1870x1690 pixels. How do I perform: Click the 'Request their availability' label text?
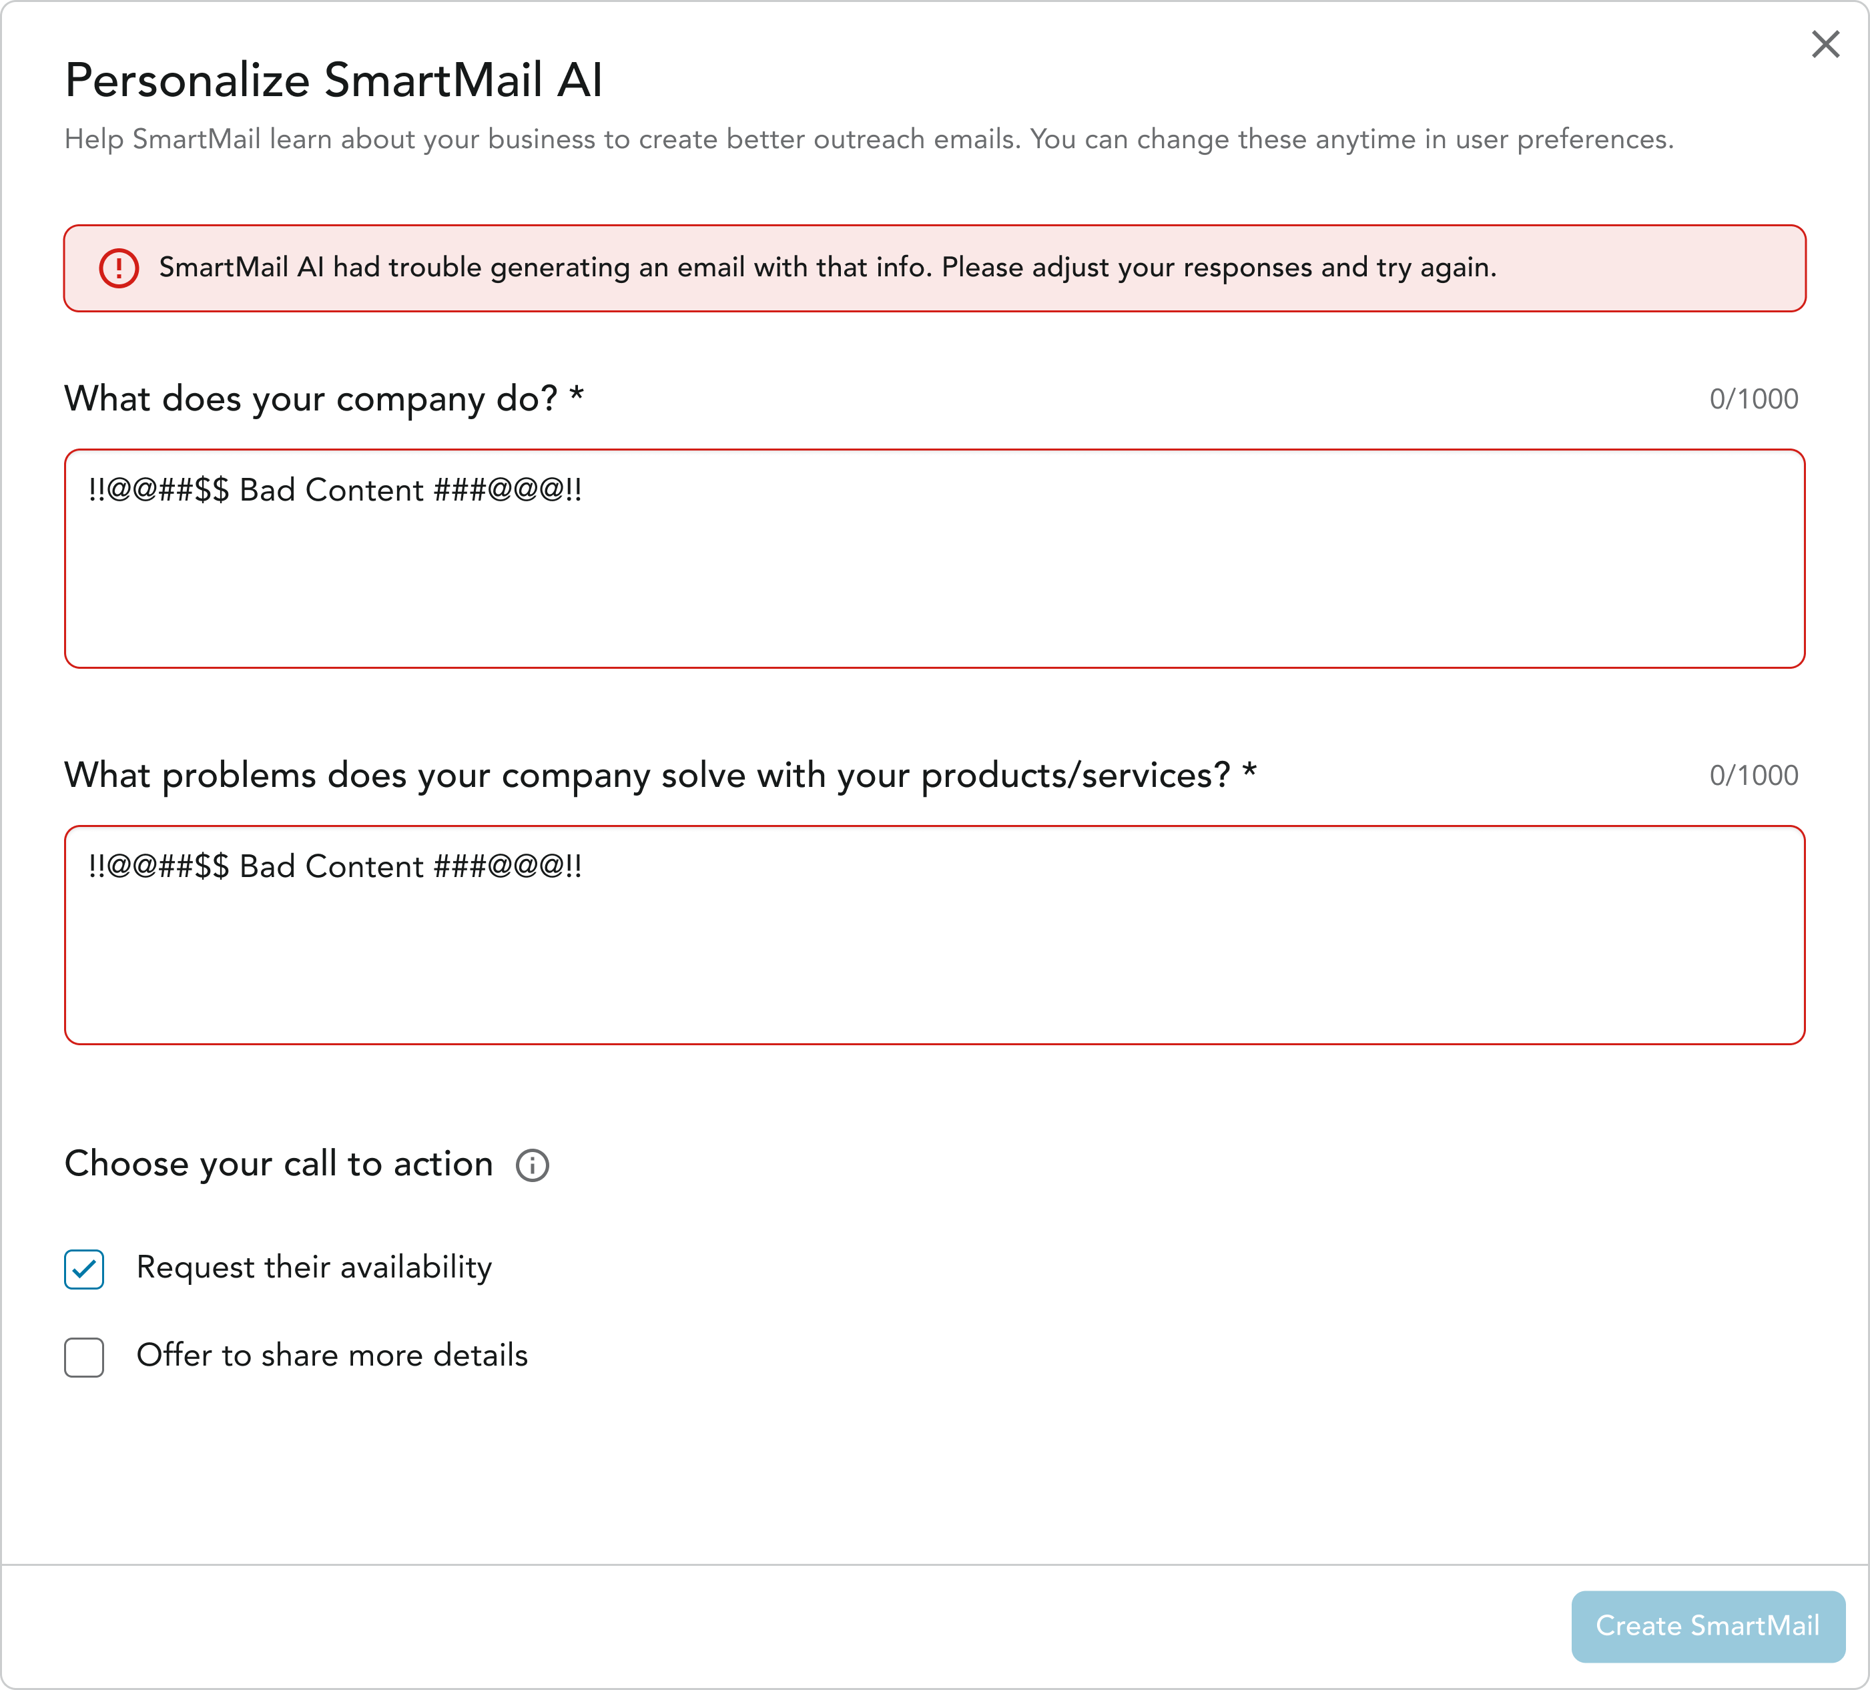(x=314, y=1268)
